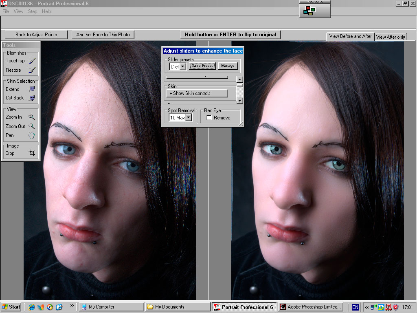Screen dimensions: 417x313
Task: Select the Restore brush tool
Action: click(21, 70)
